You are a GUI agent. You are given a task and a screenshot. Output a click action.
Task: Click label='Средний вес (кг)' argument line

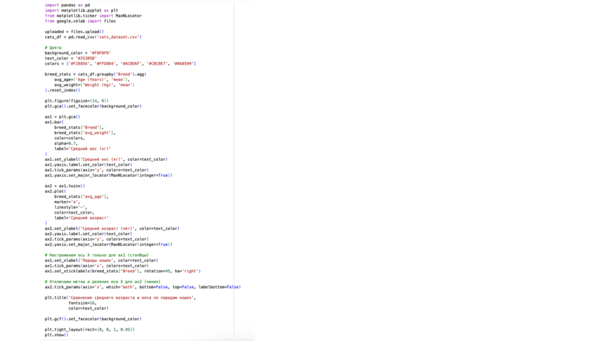point(82,149)
